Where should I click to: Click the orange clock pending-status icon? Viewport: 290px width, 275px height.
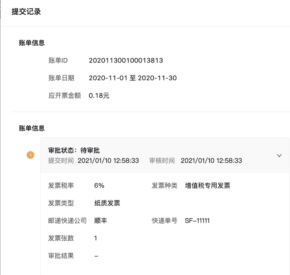[x=30, y=155]
